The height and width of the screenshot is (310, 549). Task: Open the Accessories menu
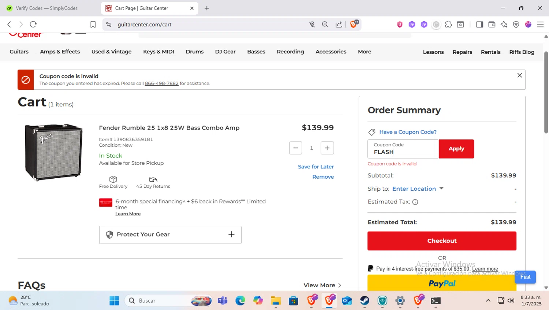[x=331, y=52]
